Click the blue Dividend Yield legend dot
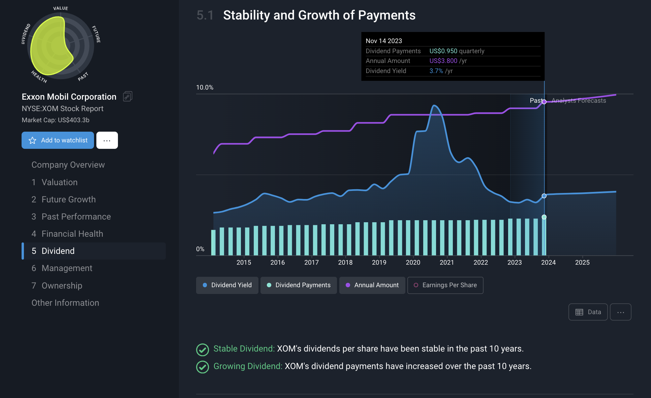Screen dimensions: 651x398 click(x=205, y=285)
